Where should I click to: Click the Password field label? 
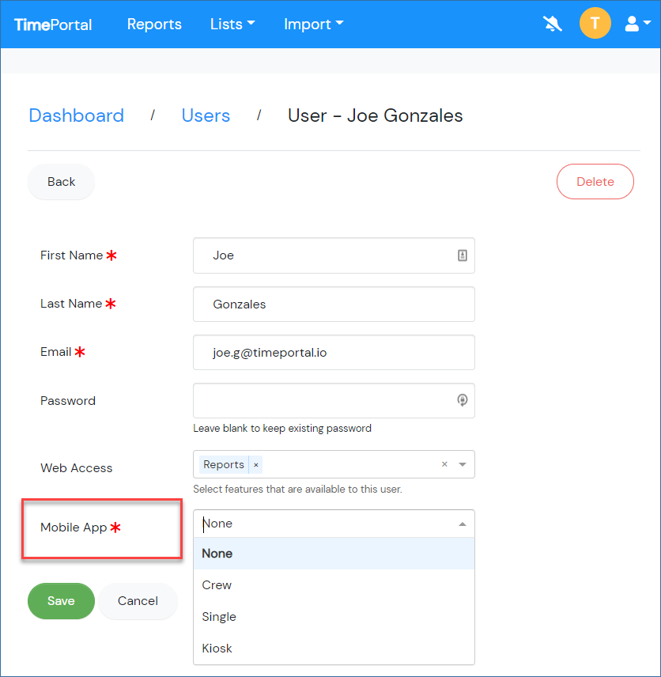(x=68, y=401)
